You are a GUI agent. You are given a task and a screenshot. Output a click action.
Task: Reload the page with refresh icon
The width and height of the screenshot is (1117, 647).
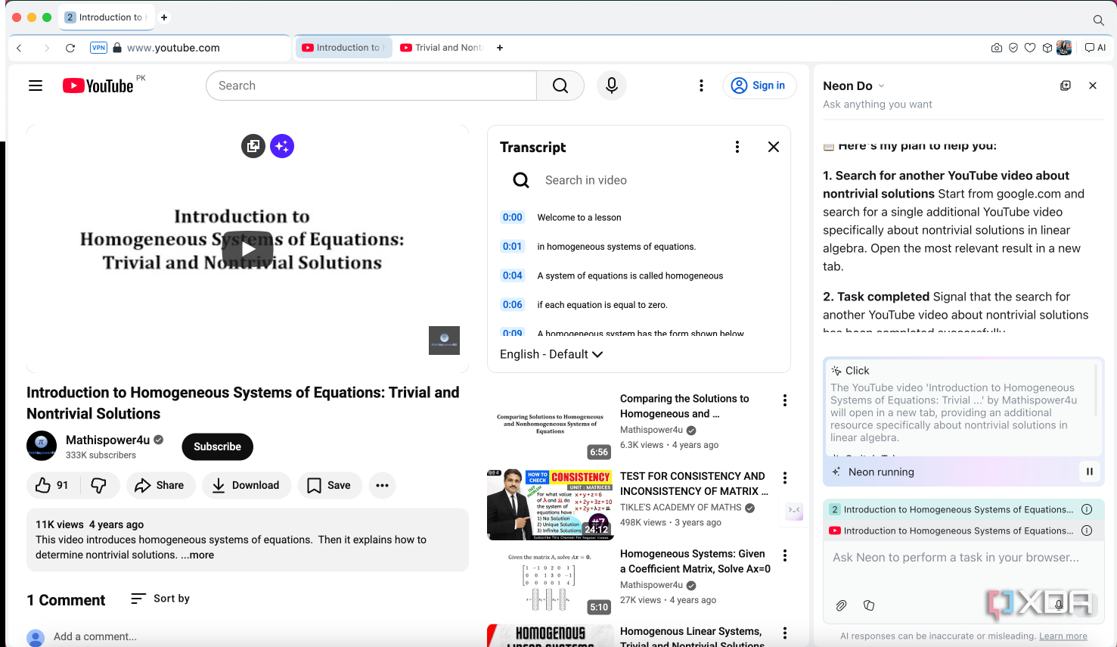(70, 48)
